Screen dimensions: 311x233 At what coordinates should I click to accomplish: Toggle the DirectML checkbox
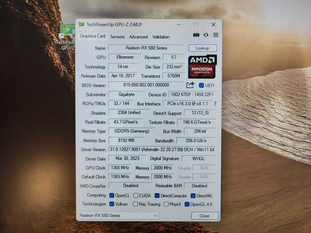click(x=193, y=196)
